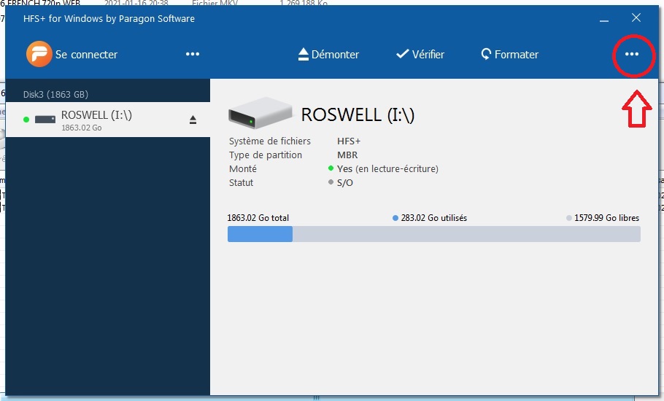664x401 pixels.
Task: Click the Type de partition label
Action: point(266,155)
